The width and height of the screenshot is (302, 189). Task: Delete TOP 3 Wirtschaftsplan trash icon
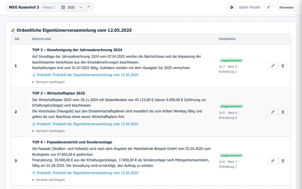[283, 112]
